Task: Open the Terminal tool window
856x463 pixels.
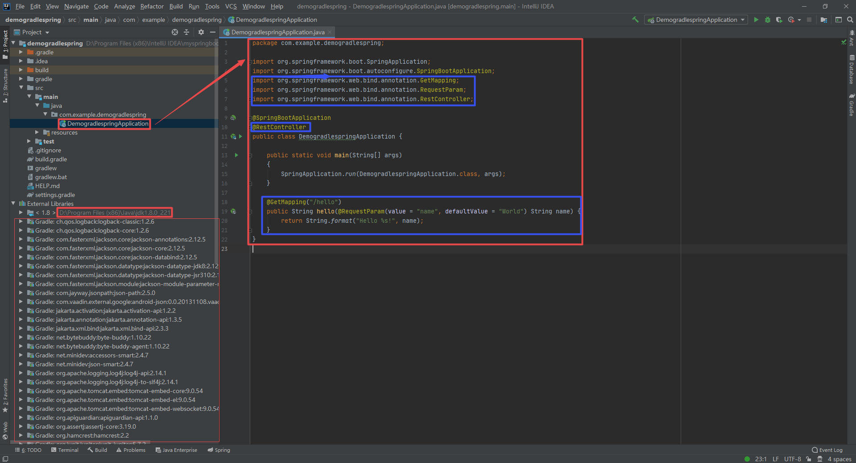Action: (x=65, y=450)
